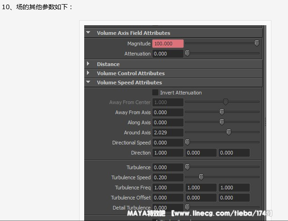
Task: Click the Turbulence value field
Action: (x=168, y=167)
